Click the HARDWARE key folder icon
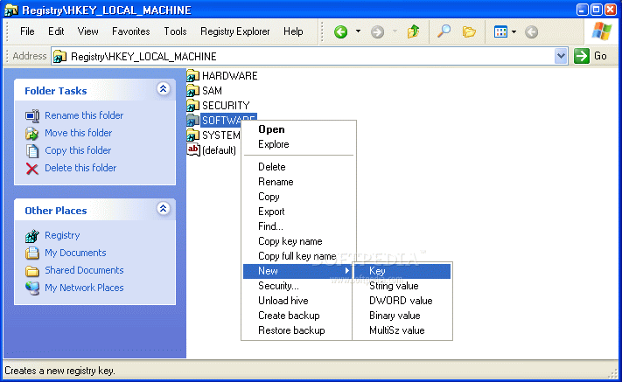Screen dimensions: 622x382 click(192, 76)
